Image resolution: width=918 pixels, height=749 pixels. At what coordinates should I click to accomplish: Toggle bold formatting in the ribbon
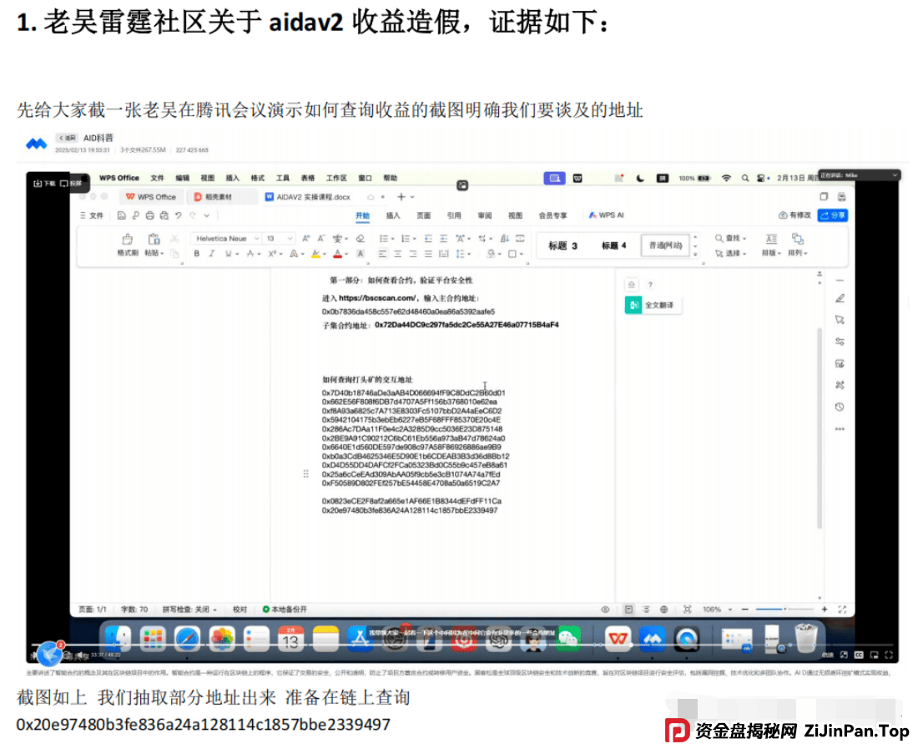tap(197, 254)
